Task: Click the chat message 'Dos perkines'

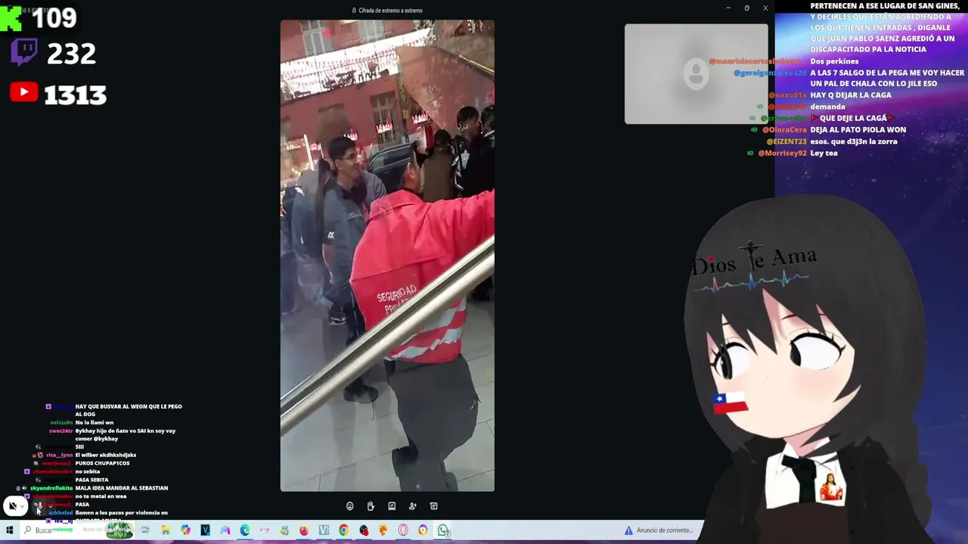Action: [834, 61]
